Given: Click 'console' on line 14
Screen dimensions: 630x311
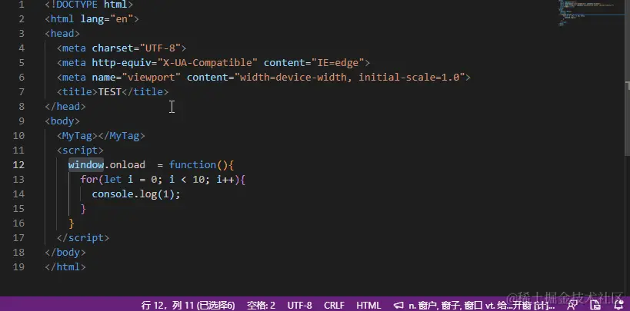Looking at the screenshot, I should (x=112, y=194).
